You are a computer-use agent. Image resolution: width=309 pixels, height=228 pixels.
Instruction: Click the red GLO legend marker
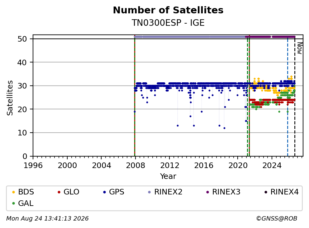59,192
